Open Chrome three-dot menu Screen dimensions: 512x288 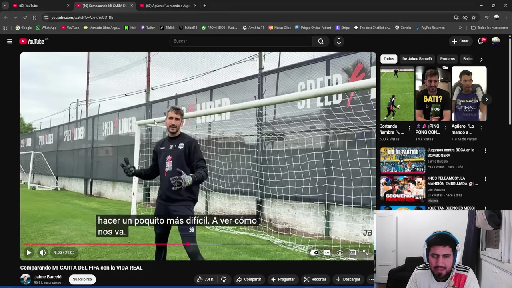506,18
